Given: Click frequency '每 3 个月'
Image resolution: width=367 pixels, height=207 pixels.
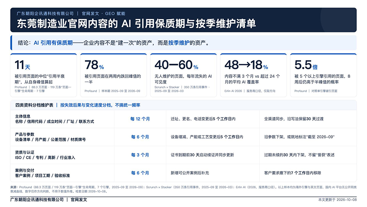Looking at the screenshot, I should (x=140, y=155).
